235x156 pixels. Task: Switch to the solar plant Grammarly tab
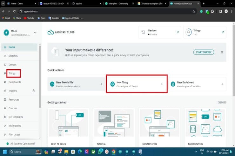(x=120, y=3)
